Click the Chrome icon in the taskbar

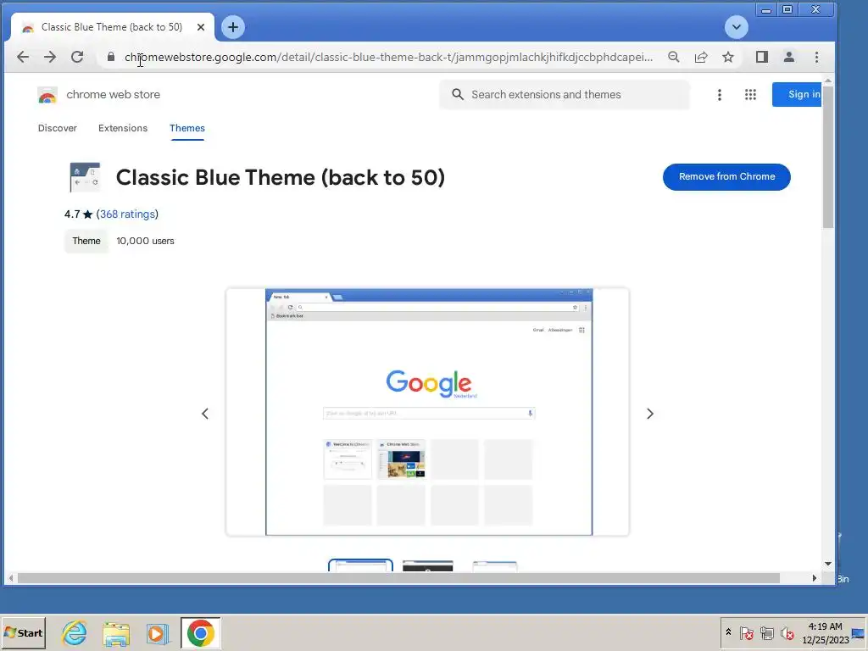point(200,632)
